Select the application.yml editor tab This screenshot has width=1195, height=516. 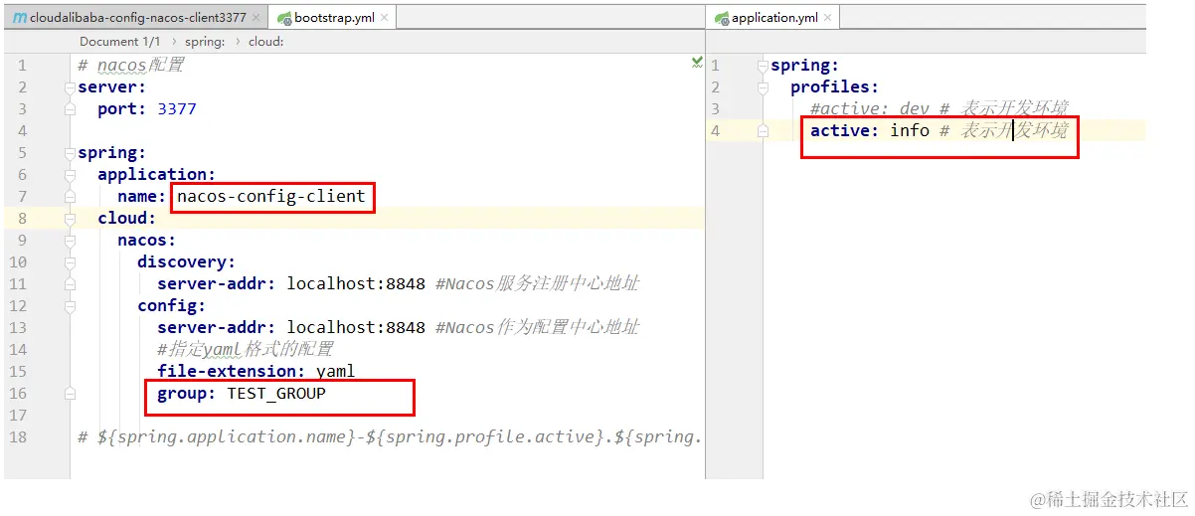point(773,17)
